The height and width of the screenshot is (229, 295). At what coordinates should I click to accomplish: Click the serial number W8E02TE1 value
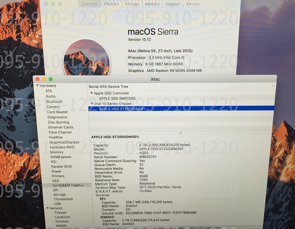[148, 157]
